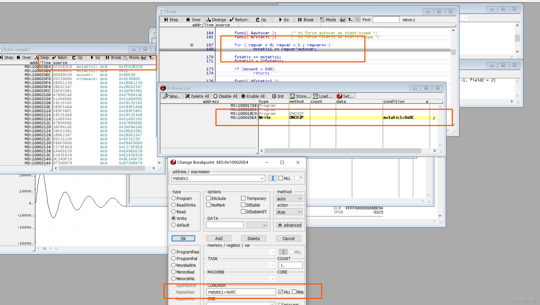The width and height of the screenshot is (540, 305).
Task: Select the ProgramPass radio button
Action: coord(174,252)
